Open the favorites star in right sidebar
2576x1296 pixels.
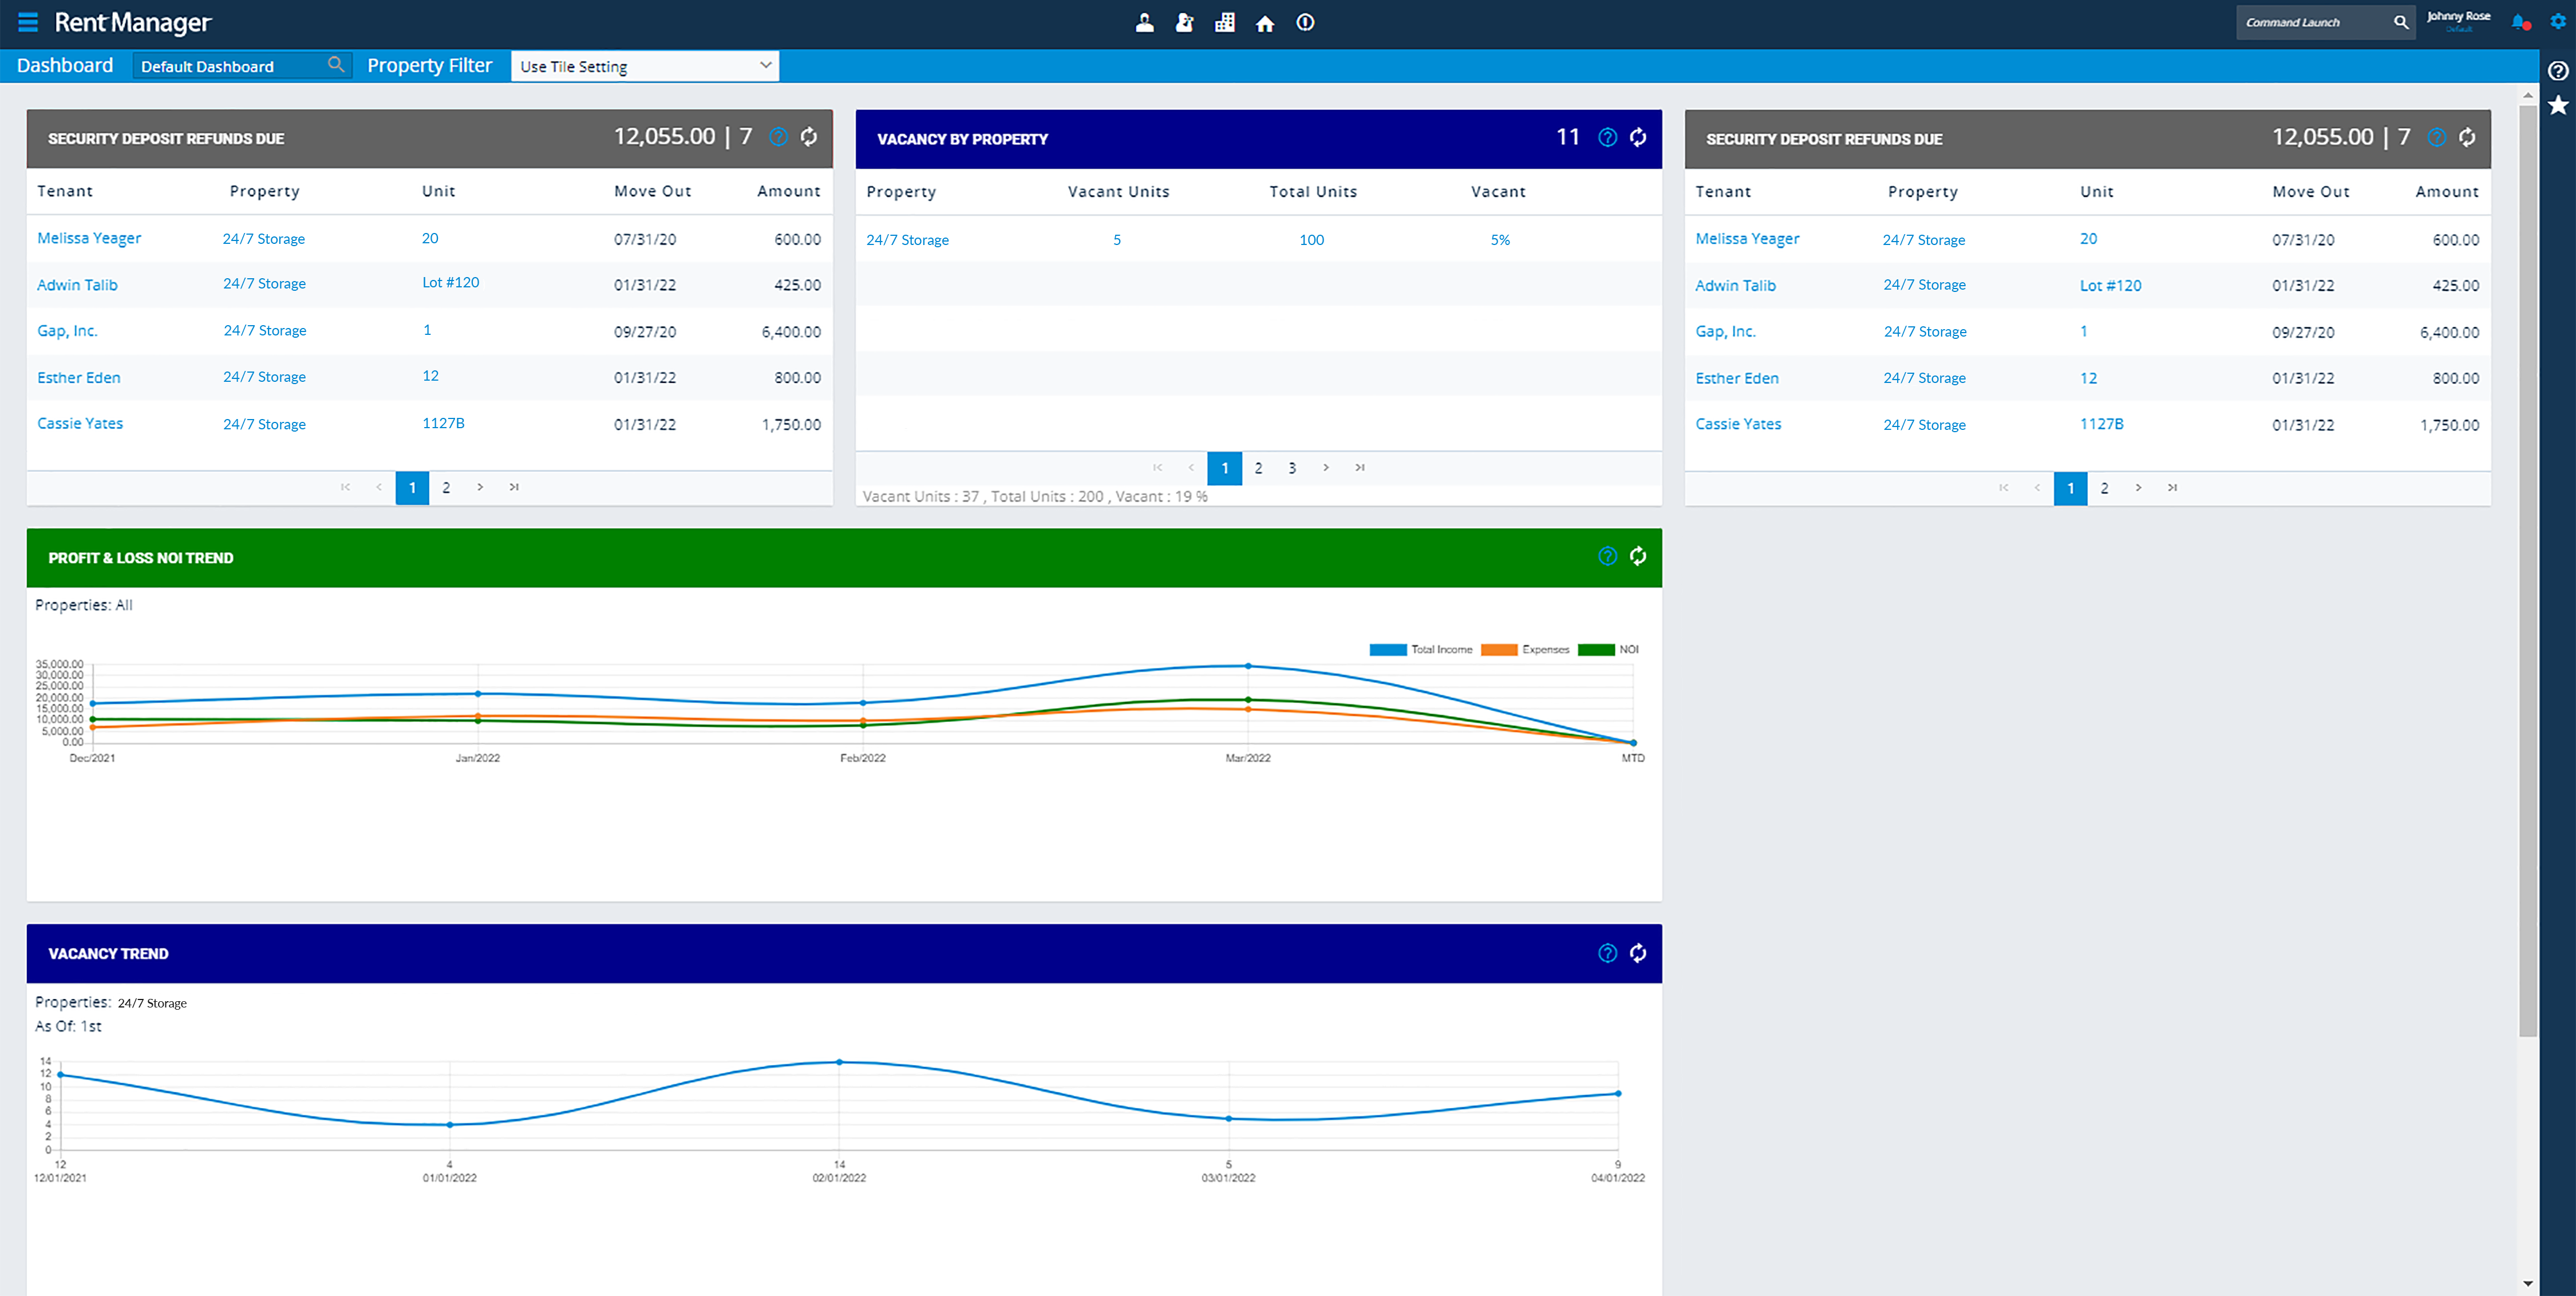pyautogui.click(x=2558, y=105)
